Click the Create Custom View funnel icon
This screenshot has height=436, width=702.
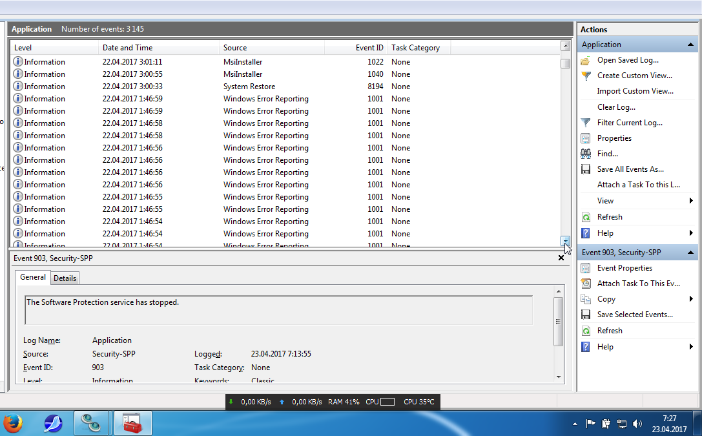pos(585,76)
